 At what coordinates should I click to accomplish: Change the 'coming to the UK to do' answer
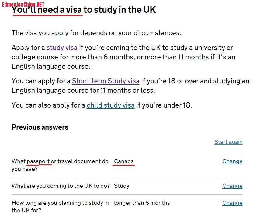(x=232, y=186)
